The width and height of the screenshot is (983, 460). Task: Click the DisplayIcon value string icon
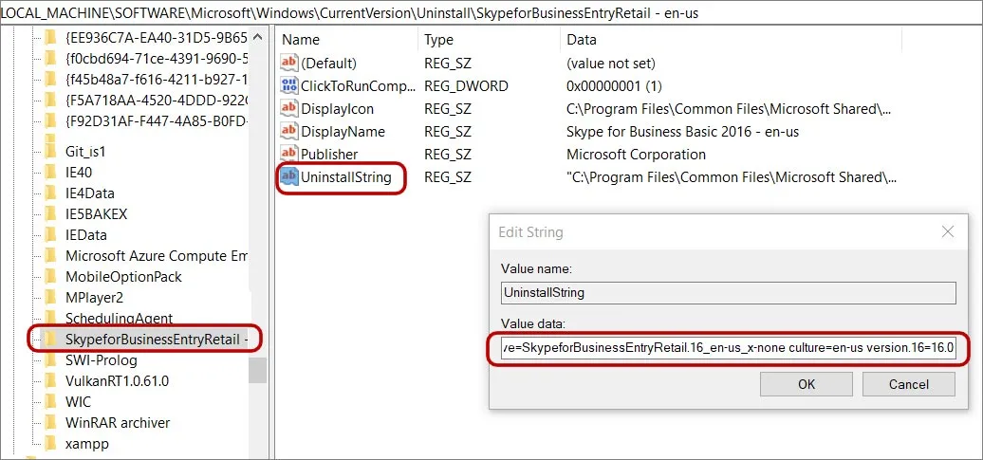(x=289, y=108)
